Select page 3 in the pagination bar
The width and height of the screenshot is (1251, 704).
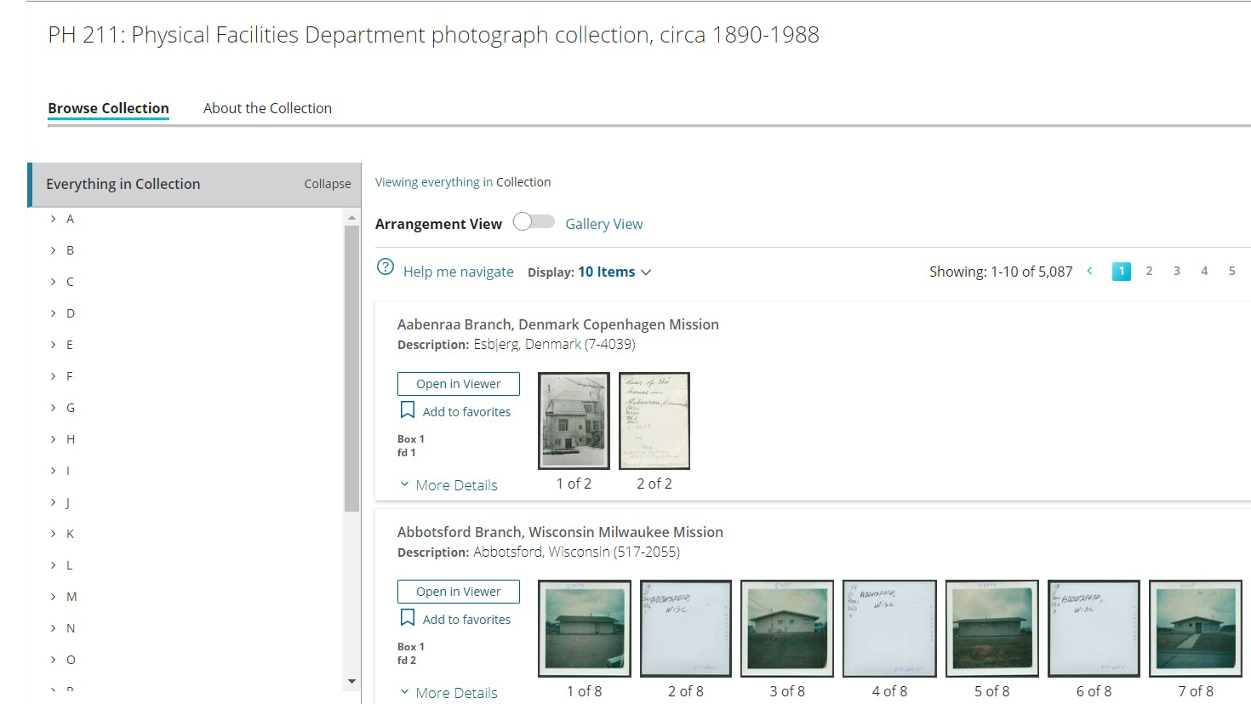[x=1177, y=270]
